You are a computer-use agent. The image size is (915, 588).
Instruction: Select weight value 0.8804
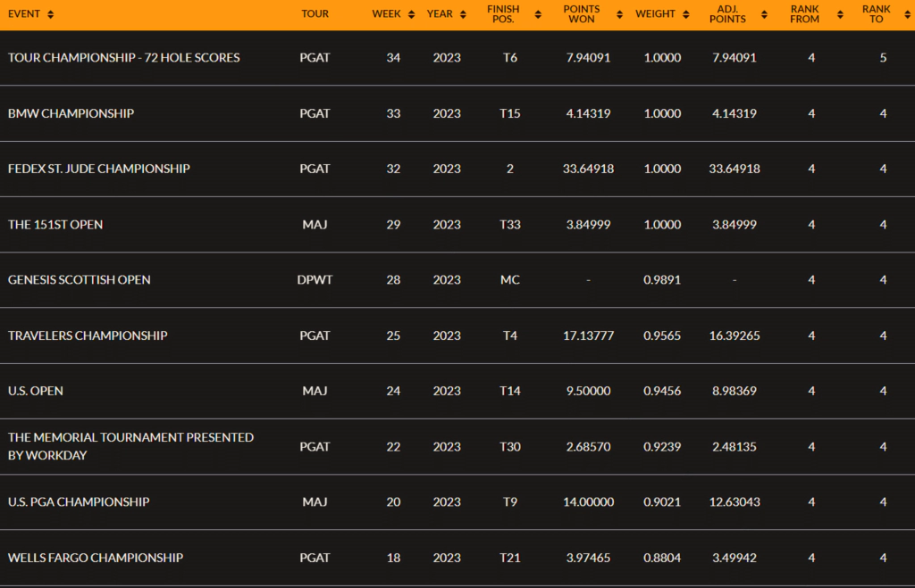tap(662, 559)
